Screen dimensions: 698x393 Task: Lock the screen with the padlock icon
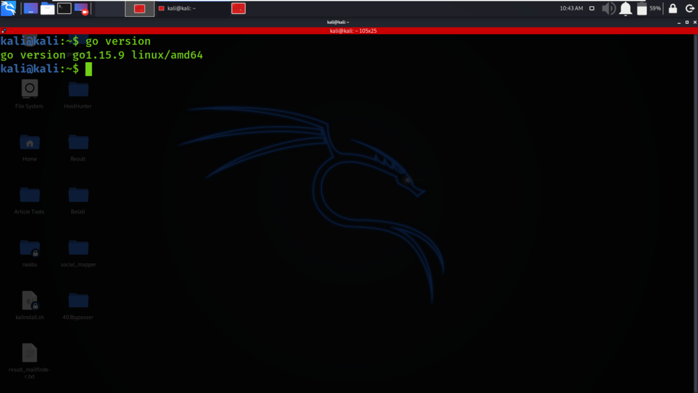tap(673, 8)
